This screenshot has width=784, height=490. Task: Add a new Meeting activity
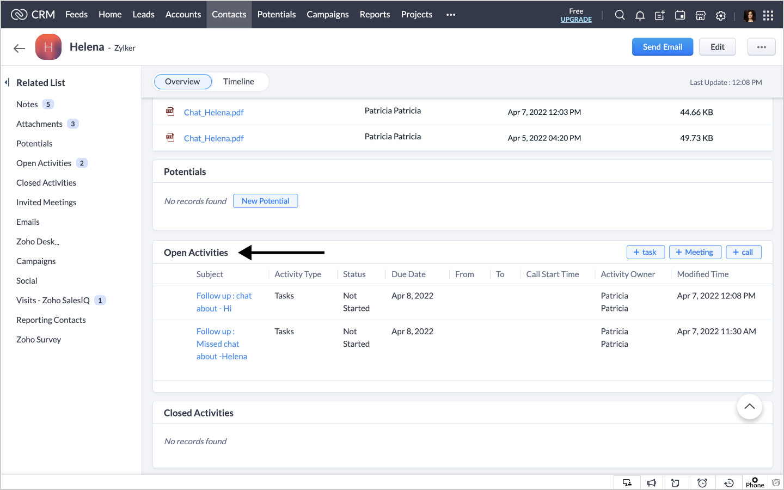(695, 252)
